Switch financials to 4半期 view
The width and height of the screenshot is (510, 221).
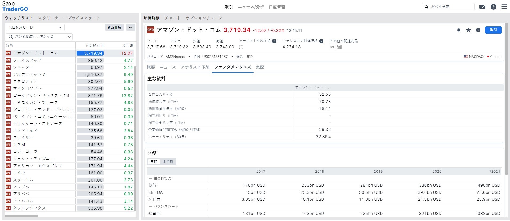coord(168,162)
